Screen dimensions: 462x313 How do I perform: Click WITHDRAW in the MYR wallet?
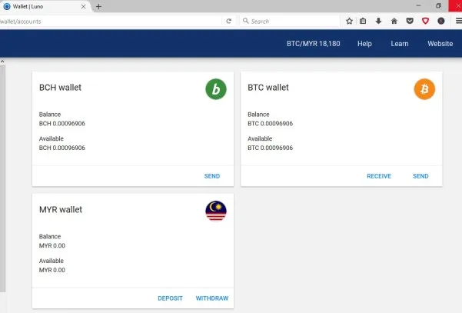pyautogui.click(x=212, y=298)
